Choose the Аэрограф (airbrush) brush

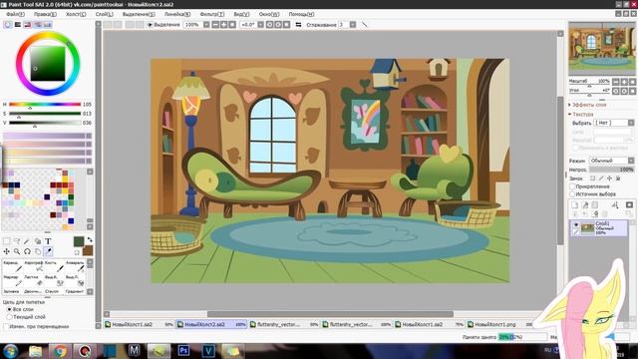[33, 266]
